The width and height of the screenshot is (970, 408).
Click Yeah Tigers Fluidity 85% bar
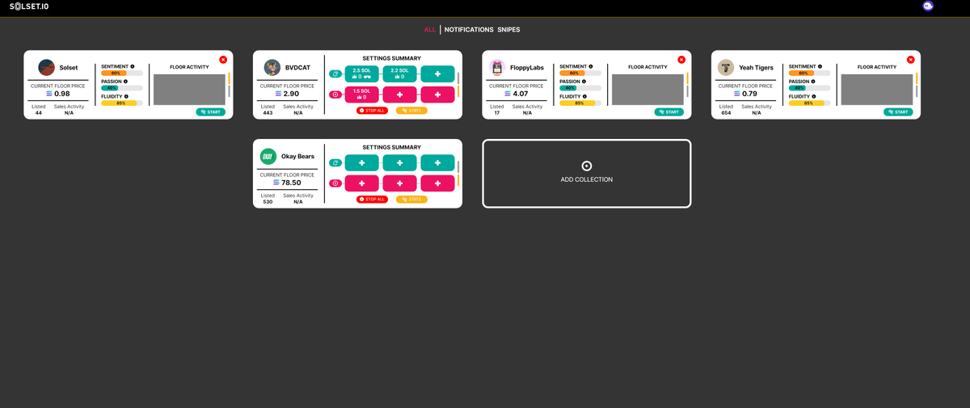809,103
